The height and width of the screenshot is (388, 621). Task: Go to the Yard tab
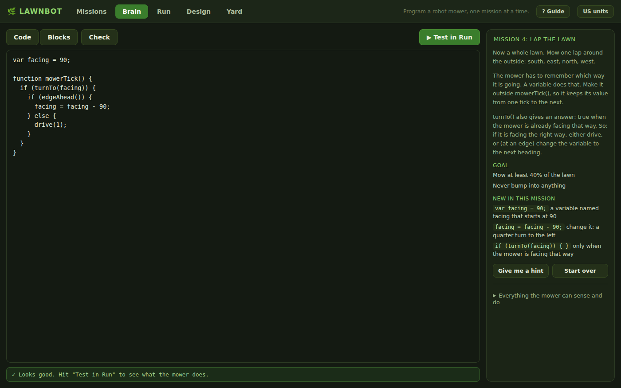tap(234, 12)
